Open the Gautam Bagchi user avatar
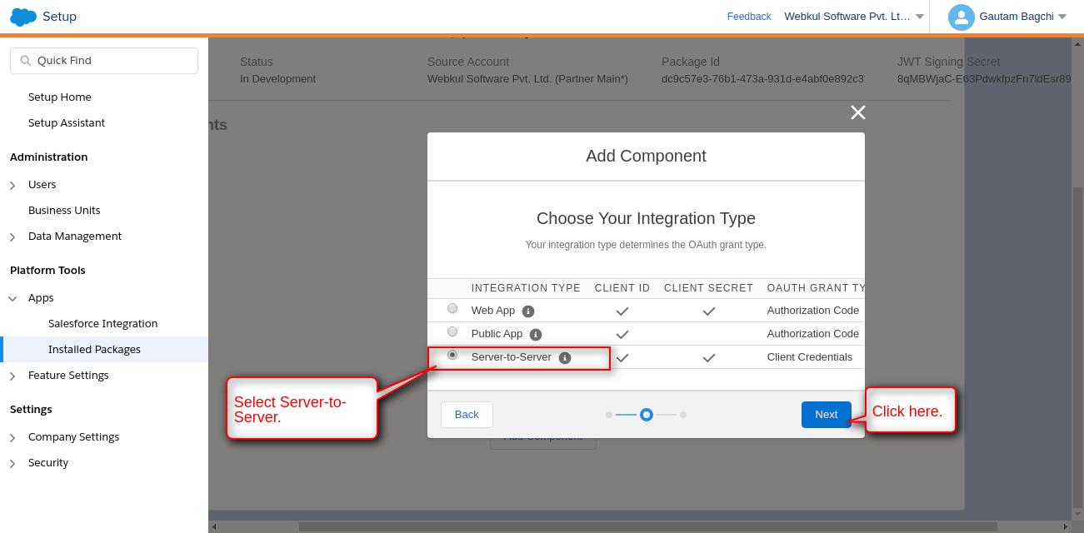 coord(962,17)
